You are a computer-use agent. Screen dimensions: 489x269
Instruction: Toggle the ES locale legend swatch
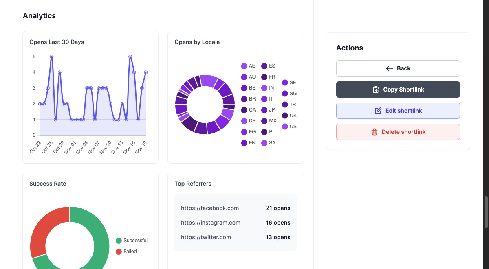pos(264,66)
